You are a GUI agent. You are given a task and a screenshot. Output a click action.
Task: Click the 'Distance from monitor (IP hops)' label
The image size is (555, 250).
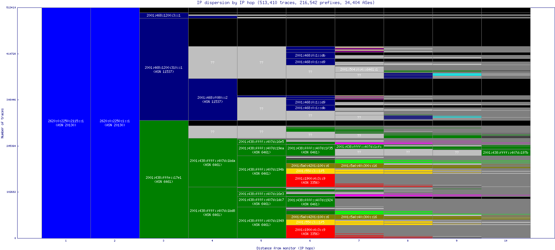point(286,248)
